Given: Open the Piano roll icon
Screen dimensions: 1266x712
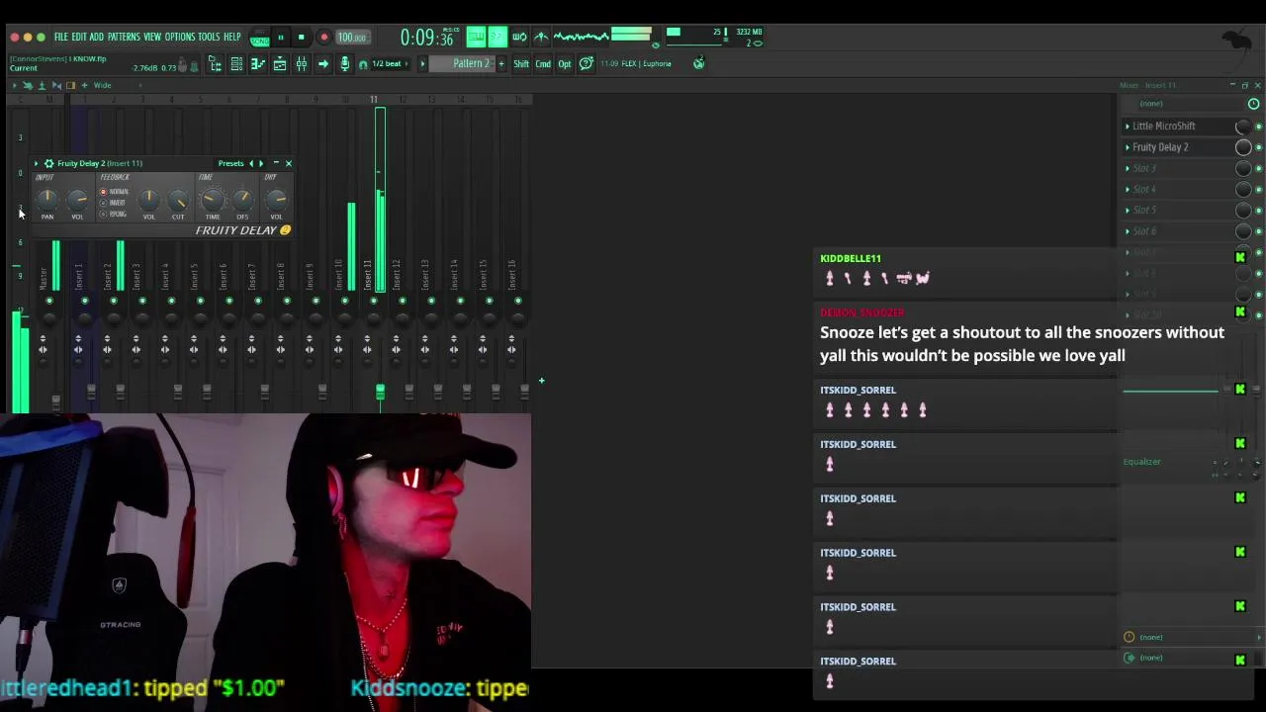Looking at the screenshot, I should coord(258,64).
